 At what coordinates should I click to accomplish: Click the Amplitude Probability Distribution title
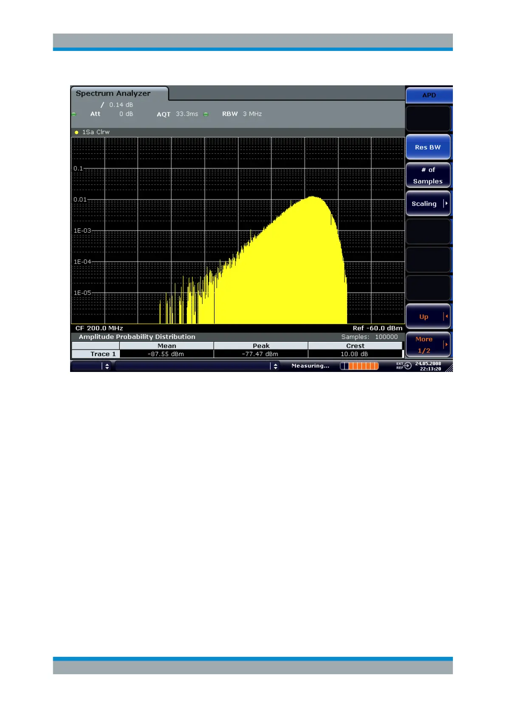point(137,337)
